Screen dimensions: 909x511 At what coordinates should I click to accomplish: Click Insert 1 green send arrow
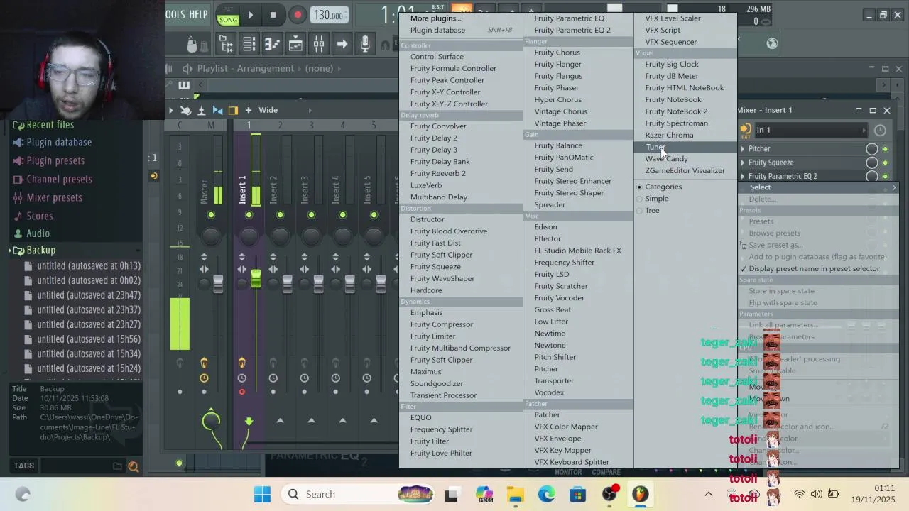(249, 421)
